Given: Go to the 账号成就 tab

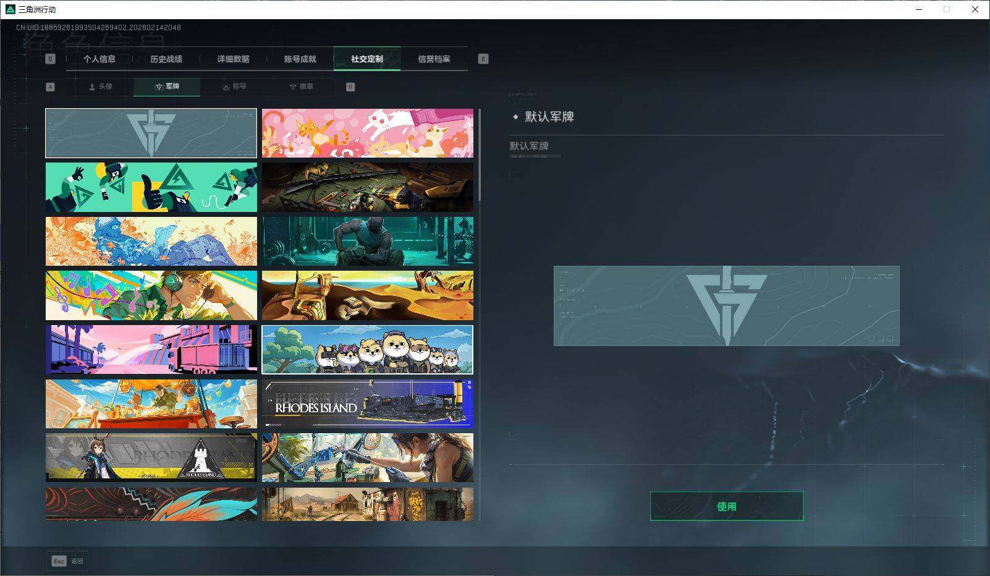Looking at the screenshot, I should click(300, 59).
